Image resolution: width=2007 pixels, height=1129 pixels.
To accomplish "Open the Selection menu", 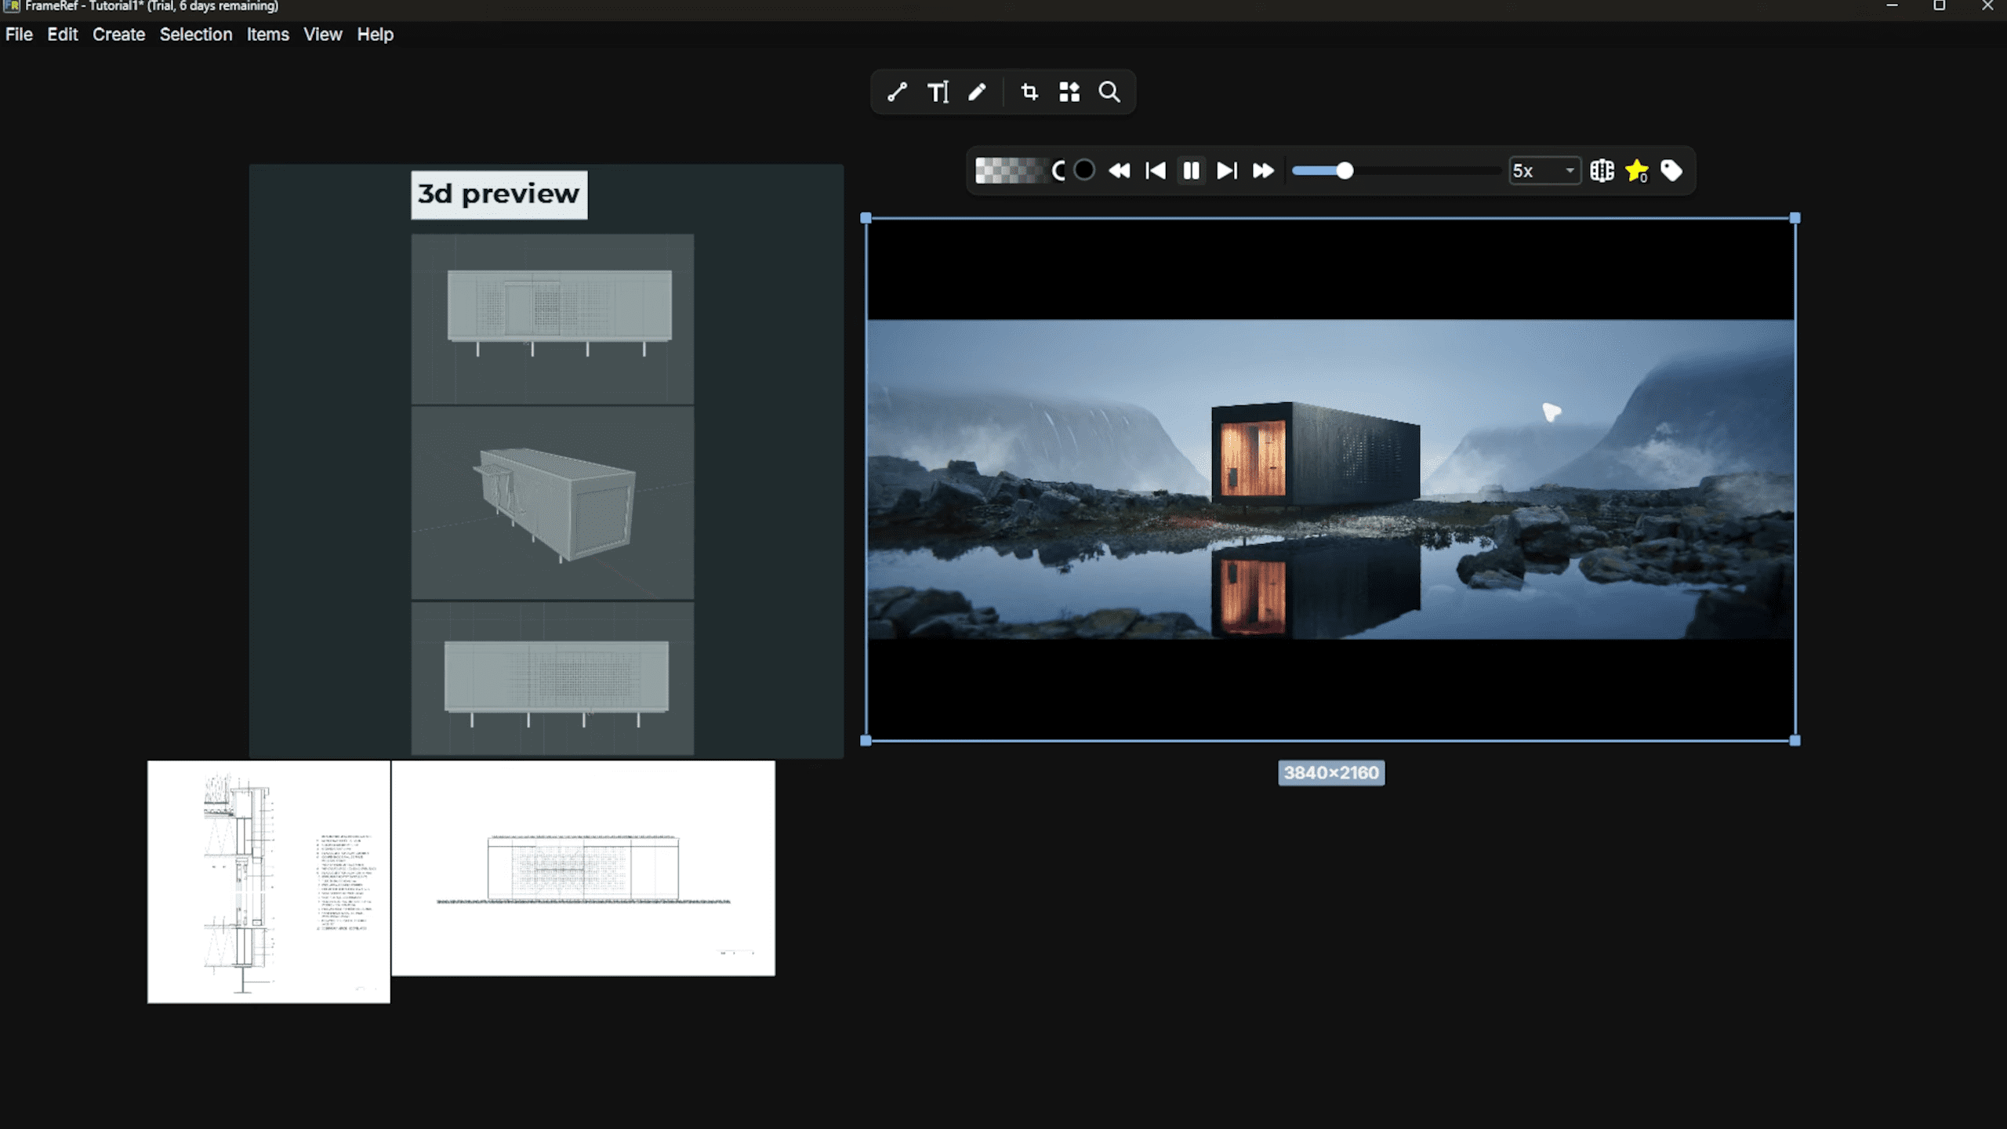I will (196, 34).
